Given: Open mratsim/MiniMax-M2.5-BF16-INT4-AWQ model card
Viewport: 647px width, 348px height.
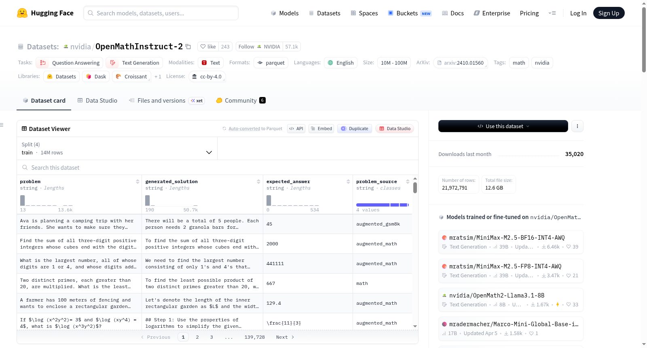Looking at the screenshot, I should (511, 242).
